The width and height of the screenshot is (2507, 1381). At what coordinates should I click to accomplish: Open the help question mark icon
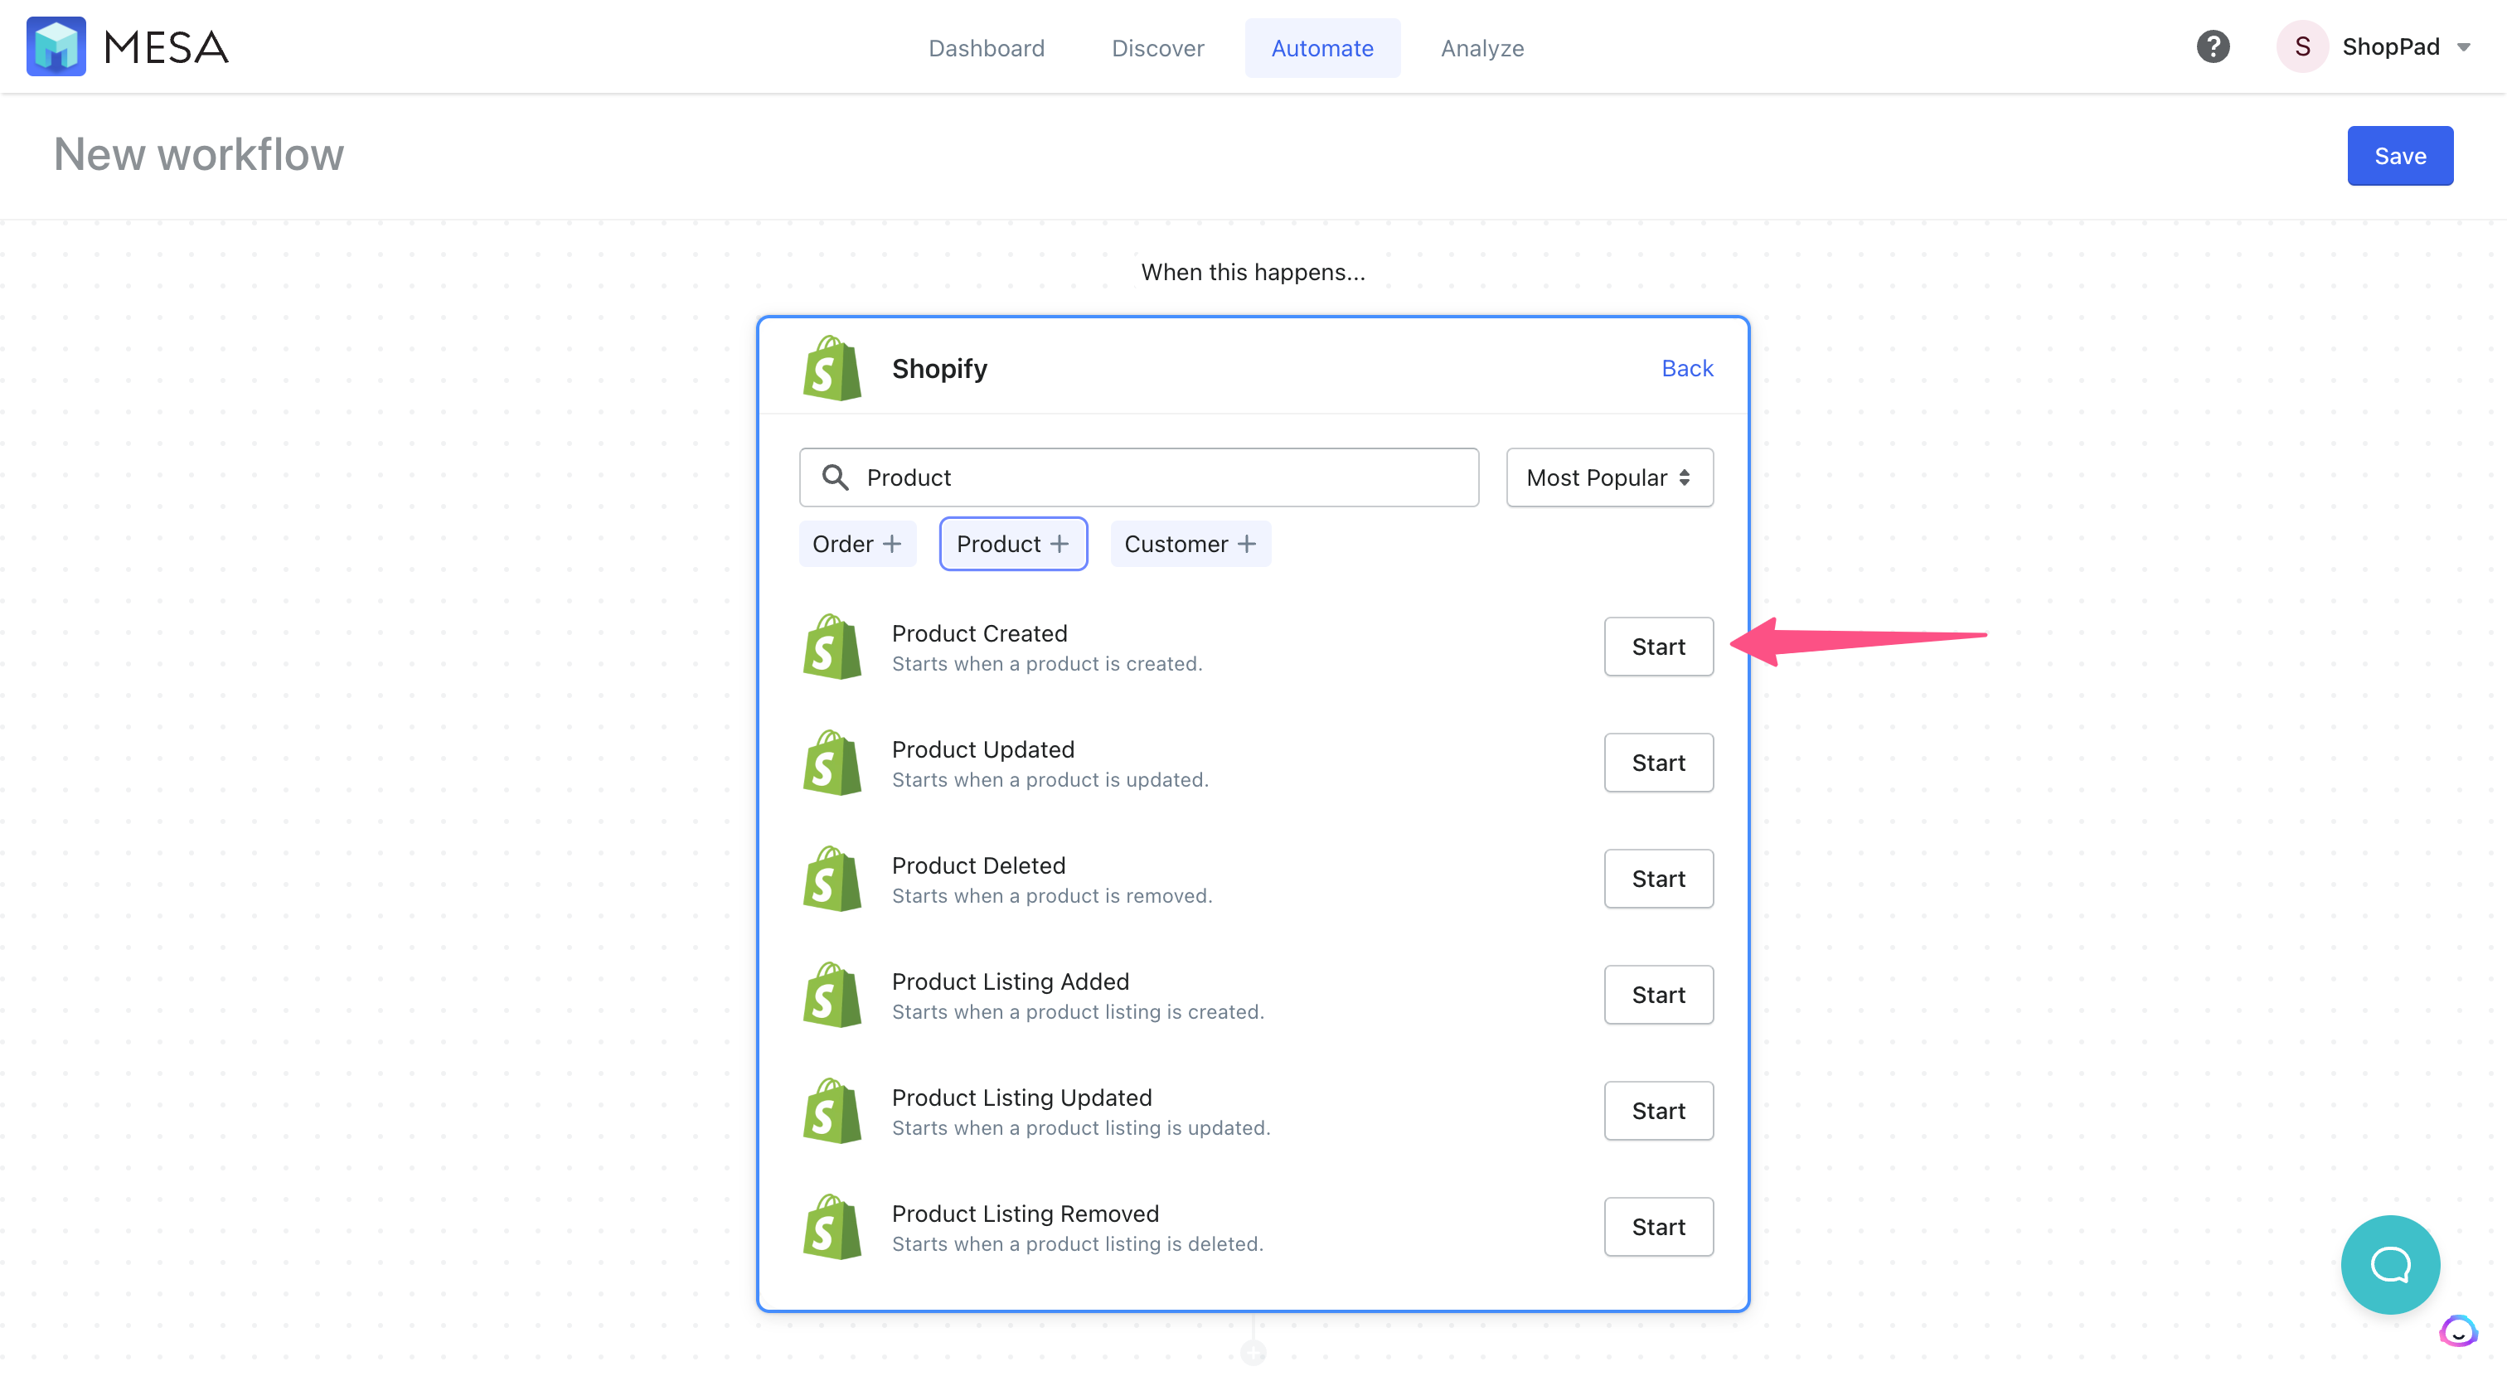2212,46
